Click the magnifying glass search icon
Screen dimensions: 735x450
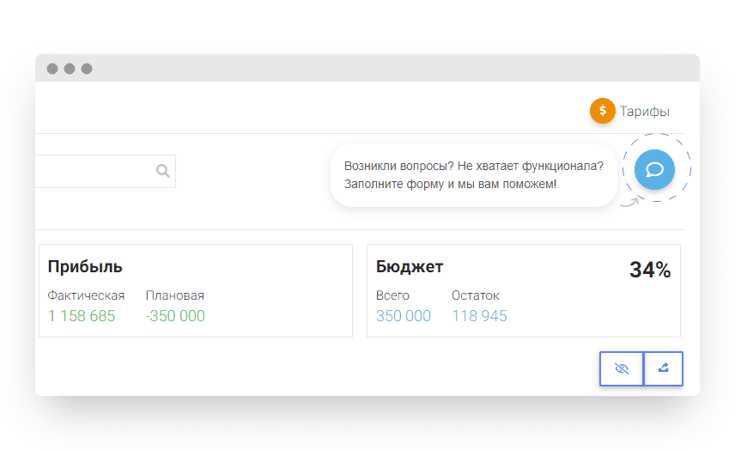(x=162, y=171)
